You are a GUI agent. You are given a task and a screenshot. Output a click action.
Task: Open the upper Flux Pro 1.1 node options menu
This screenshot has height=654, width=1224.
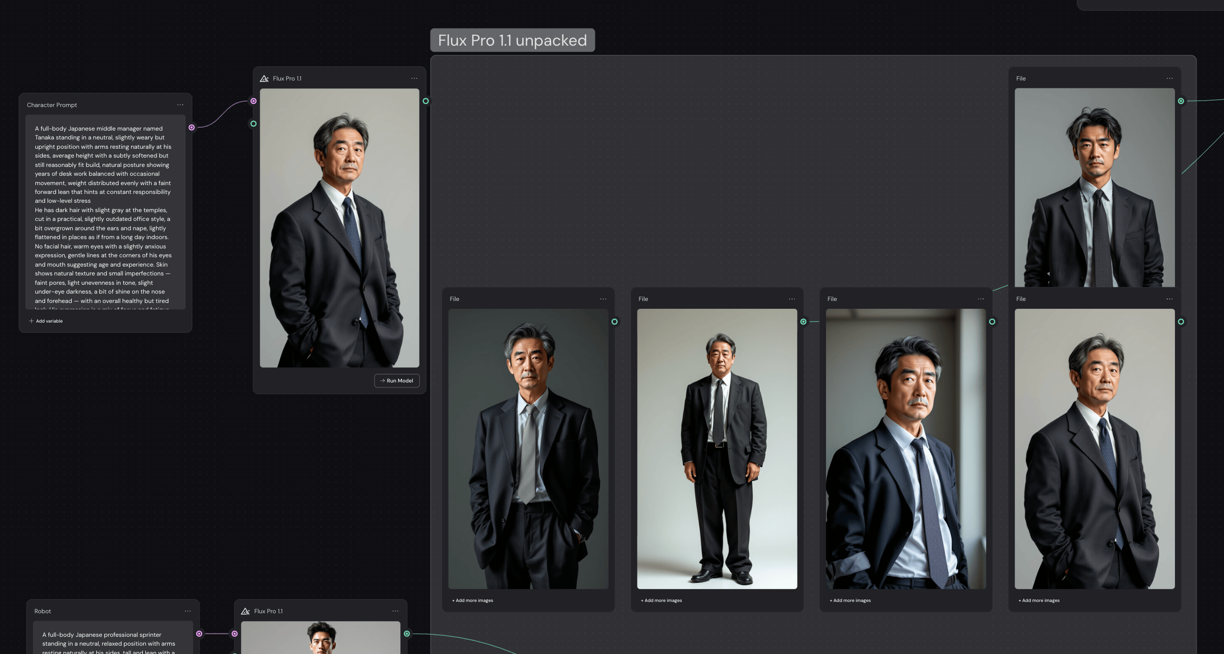coord(414,78)
